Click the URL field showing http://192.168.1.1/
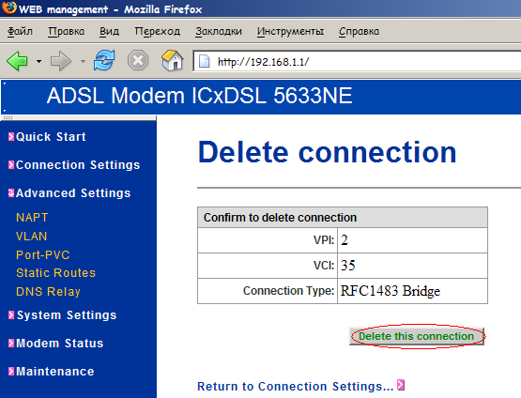The height and width of the screenshot is (398, 521). click(x=357, y=61)
